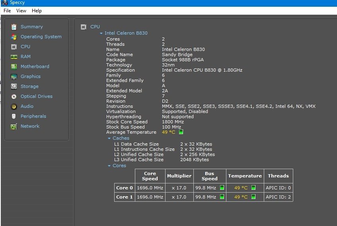Click the 'APIC ID: 0' cell
Image resolution: width=337 pixels, height=226 pixels.
click(278, 188)
